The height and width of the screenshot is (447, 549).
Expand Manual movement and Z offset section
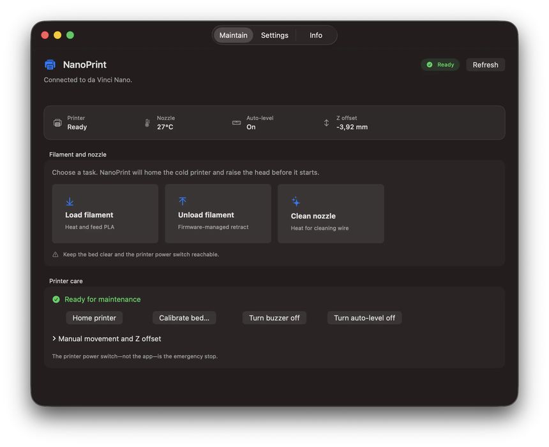point(107,338)
